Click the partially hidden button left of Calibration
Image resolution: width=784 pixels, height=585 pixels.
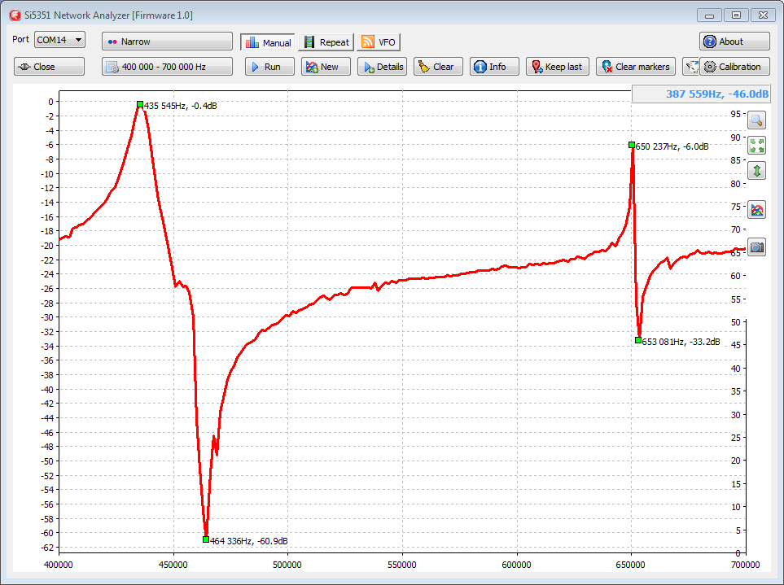[690, 67]
